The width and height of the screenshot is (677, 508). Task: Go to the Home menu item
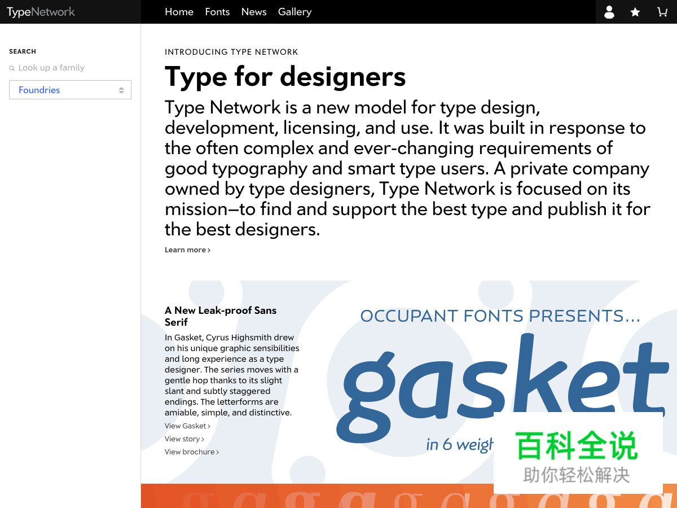[179, 12]
